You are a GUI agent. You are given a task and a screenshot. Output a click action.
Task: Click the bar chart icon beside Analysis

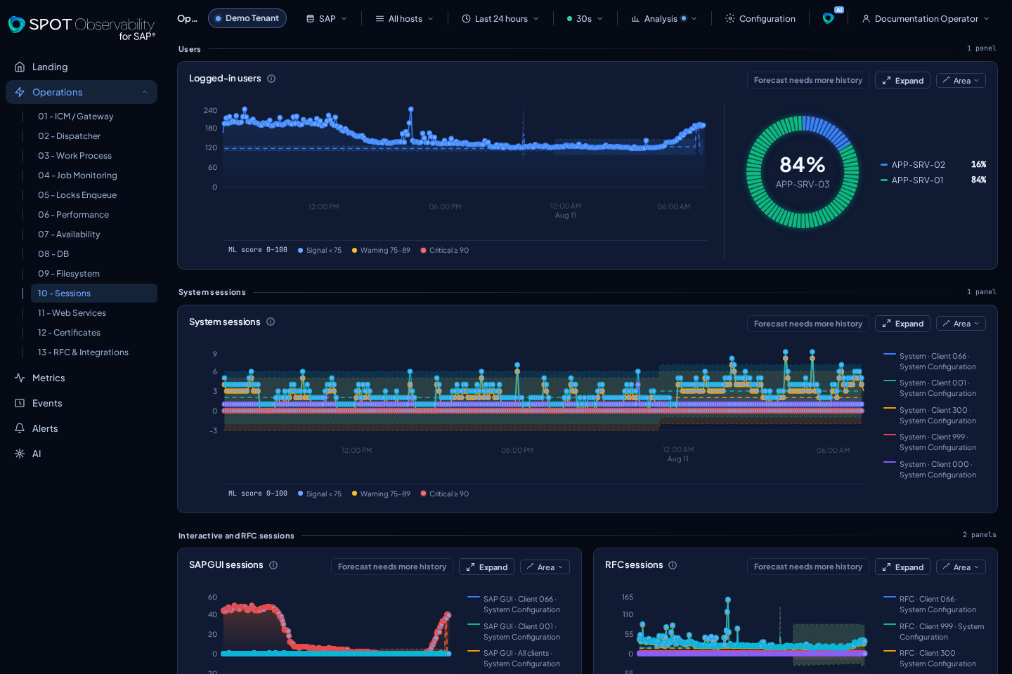pyautogui.click(x=635, y=19)
